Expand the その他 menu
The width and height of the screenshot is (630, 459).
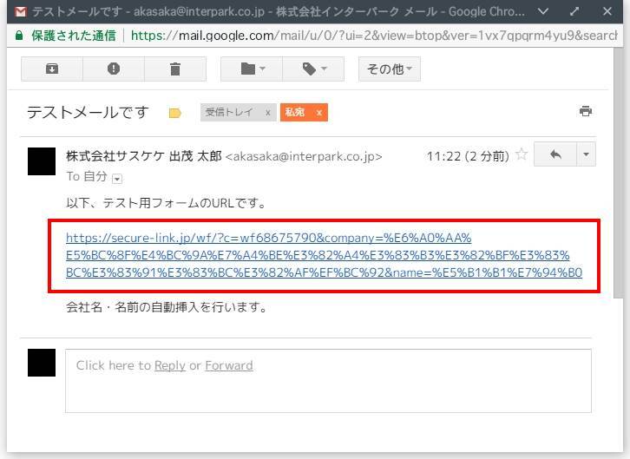[389, 69]
